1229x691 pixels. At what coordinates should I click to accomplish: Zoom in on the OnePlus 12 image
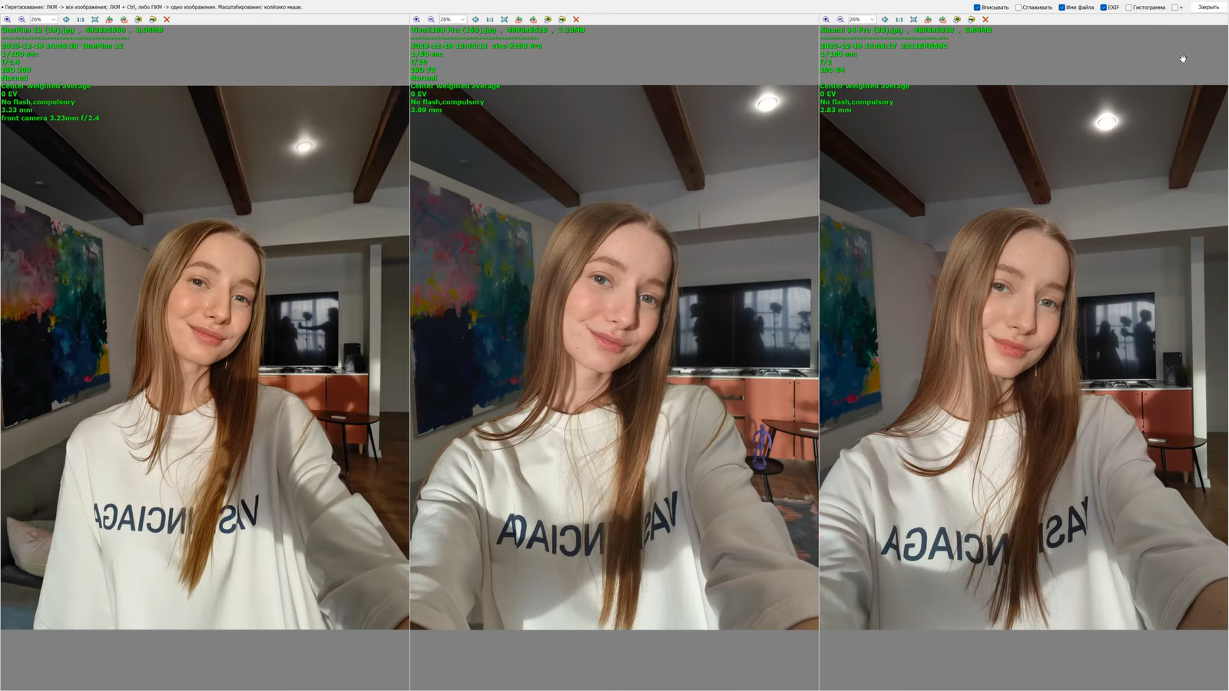[8, 19]
